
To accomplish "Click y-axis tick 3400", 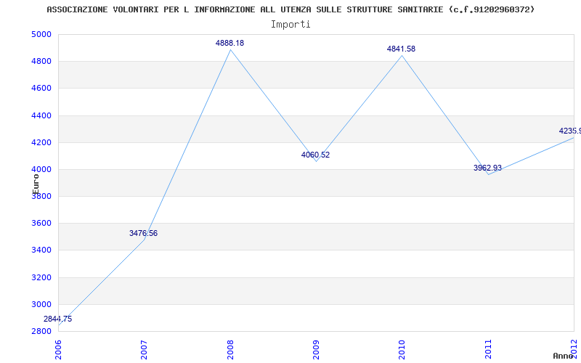I will pyautogui.click(x=41, y=250).
